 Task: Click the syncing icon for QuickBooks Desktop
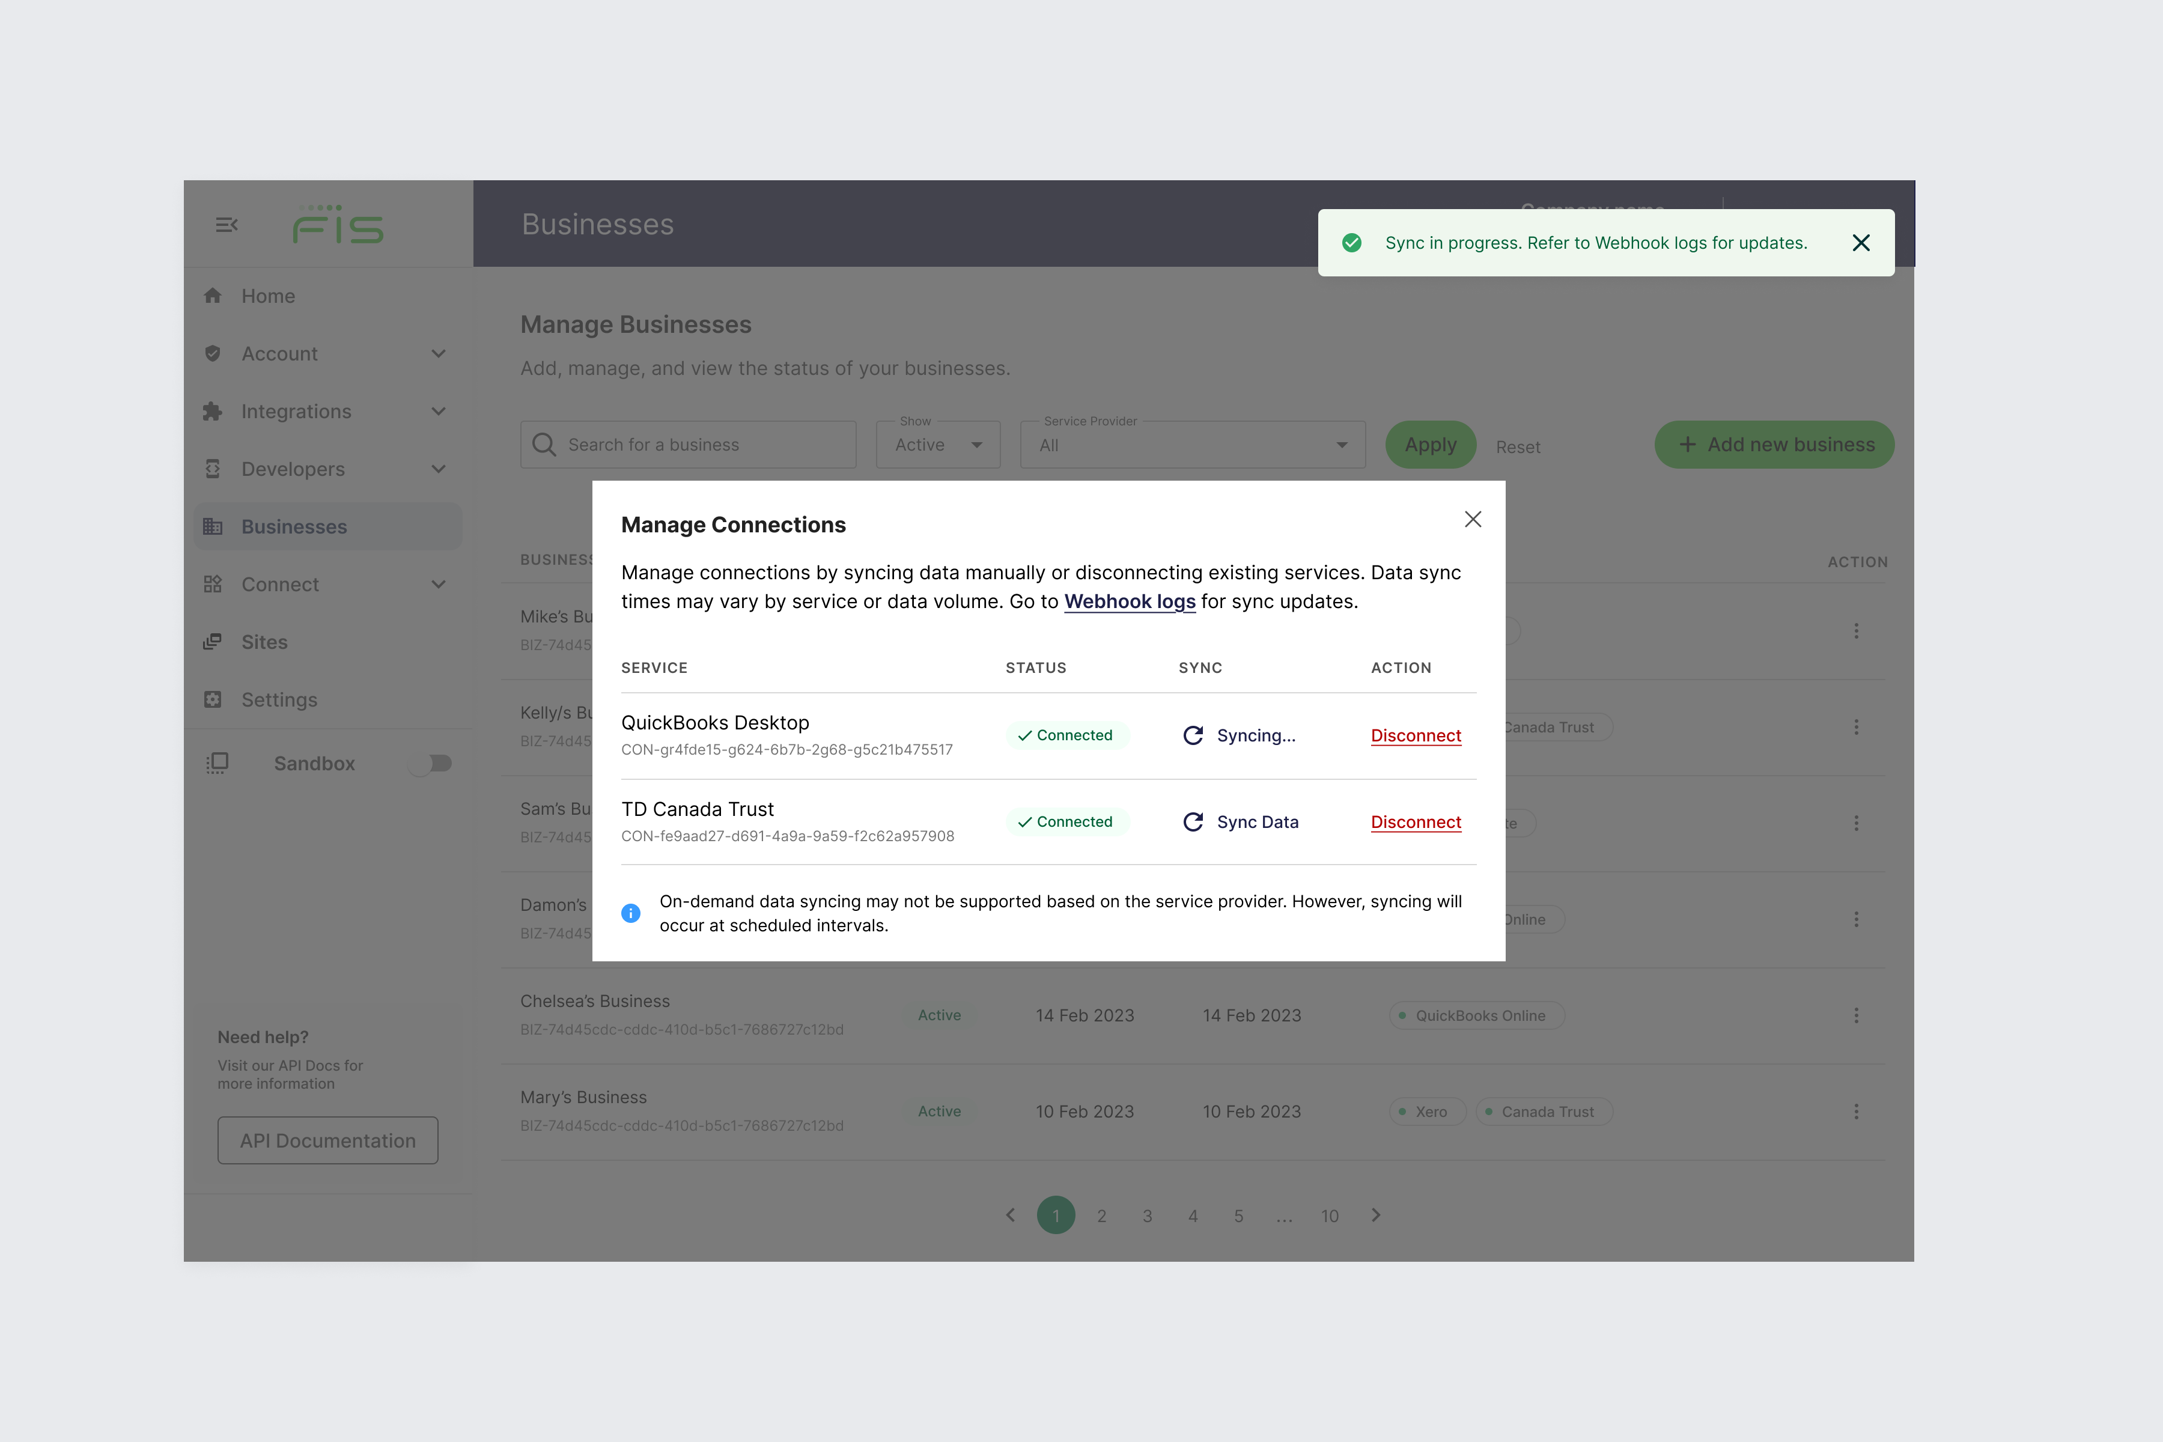point(1193,735)
